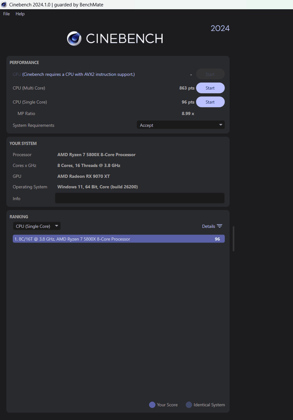Click the 863 pts multi core score
Viewport: 293px width, 420px height.
click(x=187, y=88)
